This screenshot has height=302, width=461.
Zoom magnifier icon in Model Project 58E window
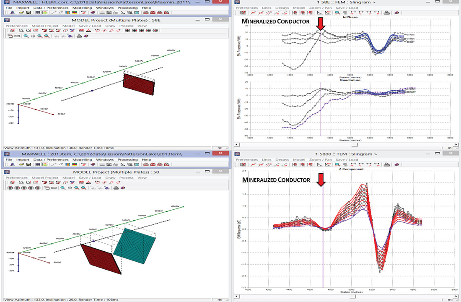tap(26, 36)
